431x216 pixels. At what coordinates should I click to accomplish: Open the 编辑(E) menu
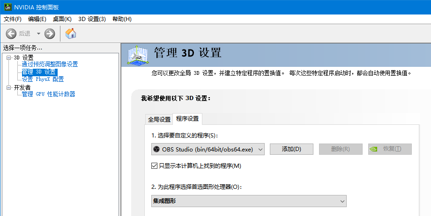point(37,19)
